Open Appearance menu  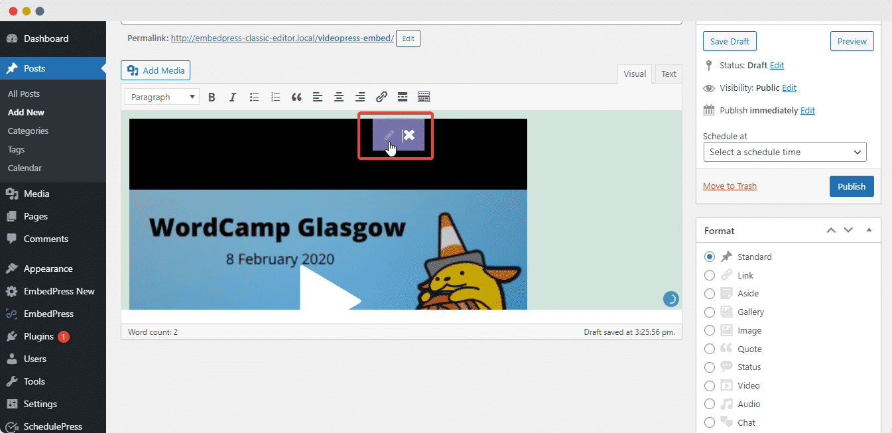(x=53, y=269)
